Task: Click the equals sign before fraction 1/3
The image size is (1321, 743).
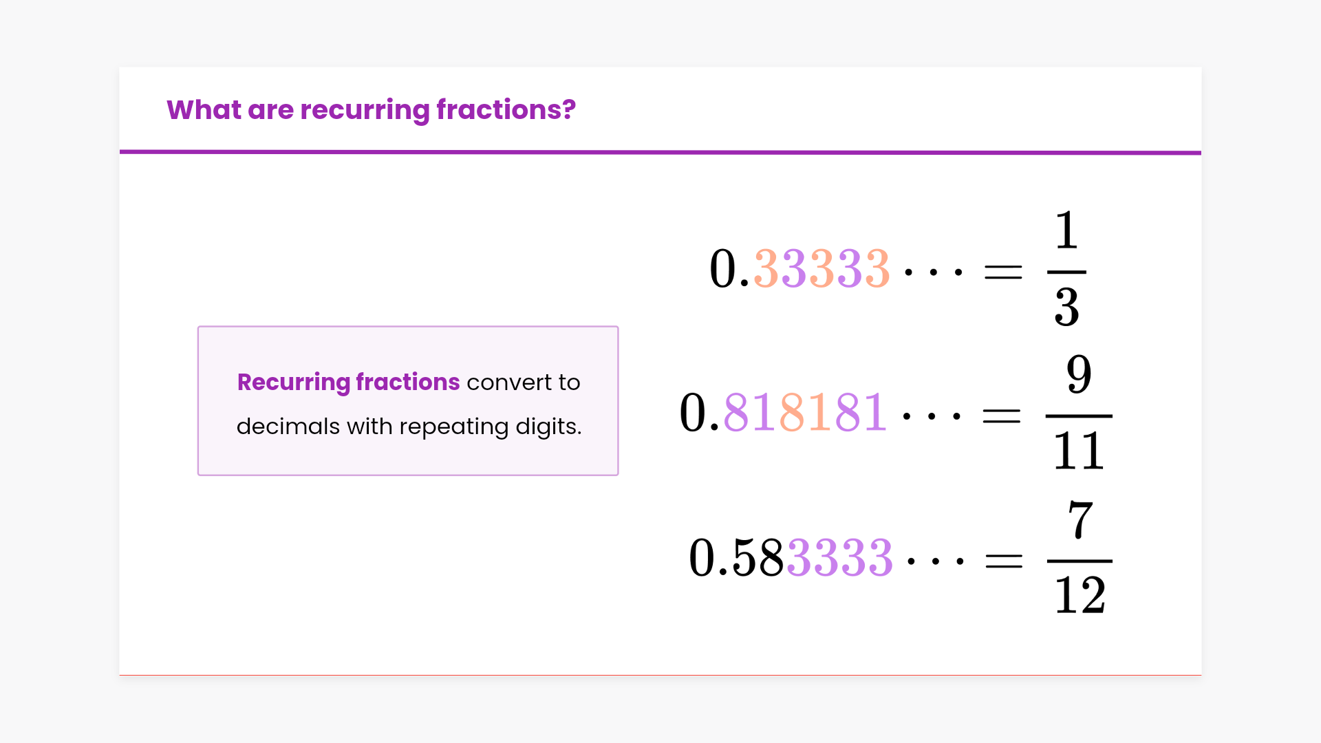Action: pos(1003,272)
